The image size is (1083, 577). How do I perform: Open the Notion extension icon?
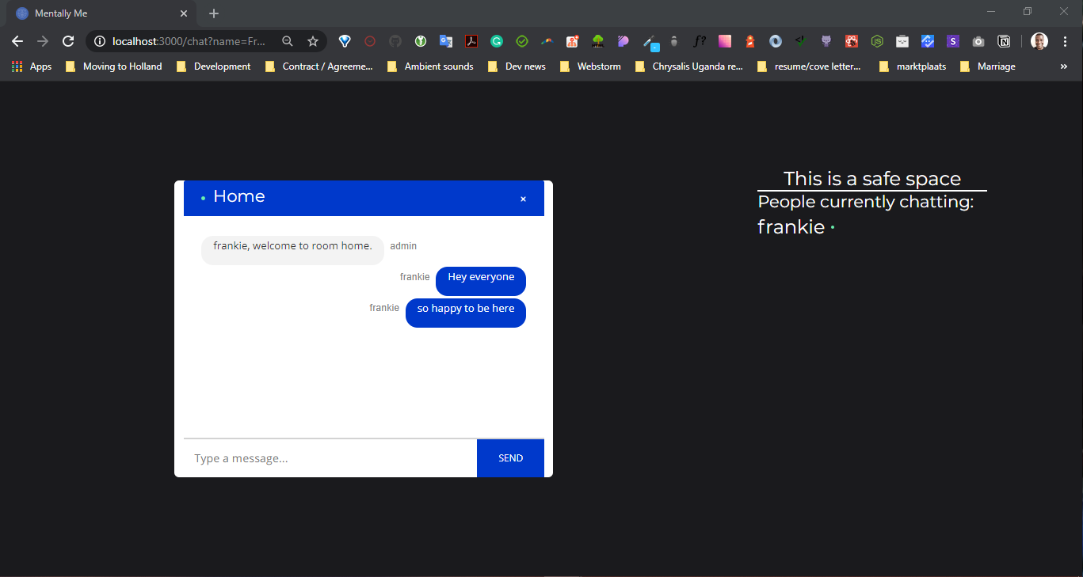click(x=1004, y=41)
